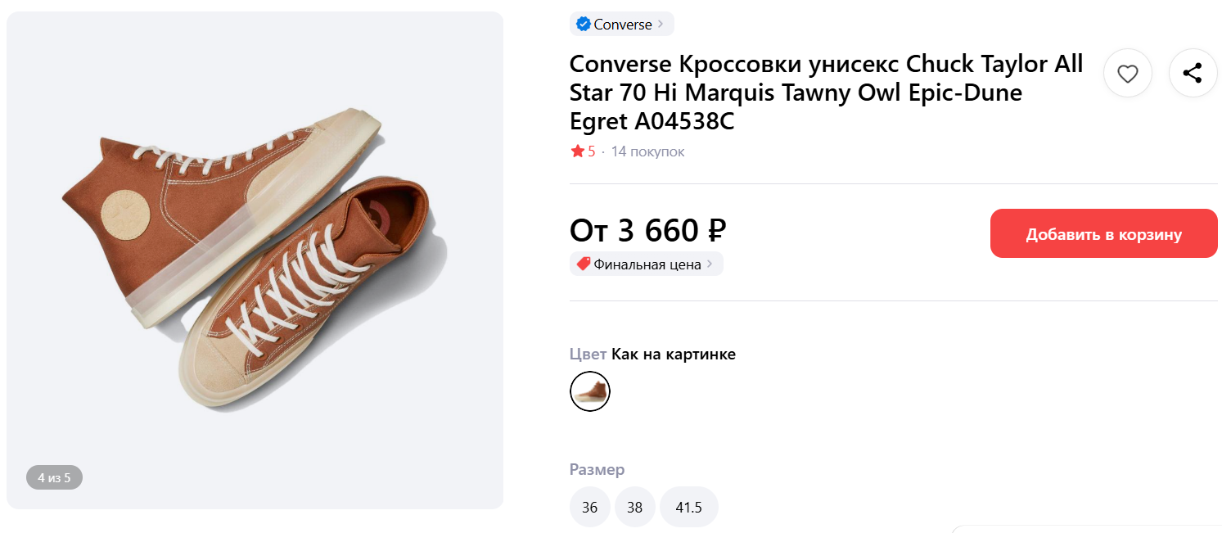Click the share icon button
The width and height of the screenshot is (1222, 533).
click(1193, 74)
